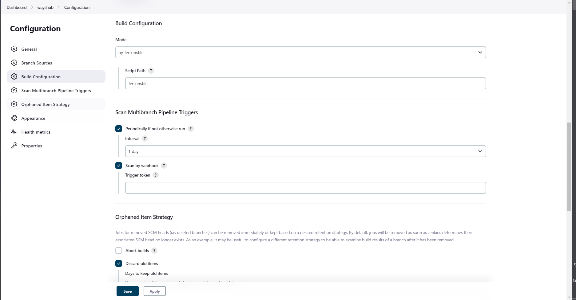The width and height of the screenshot is (576, 300).
Task: Click the Apply button
Action: point(154,291)
